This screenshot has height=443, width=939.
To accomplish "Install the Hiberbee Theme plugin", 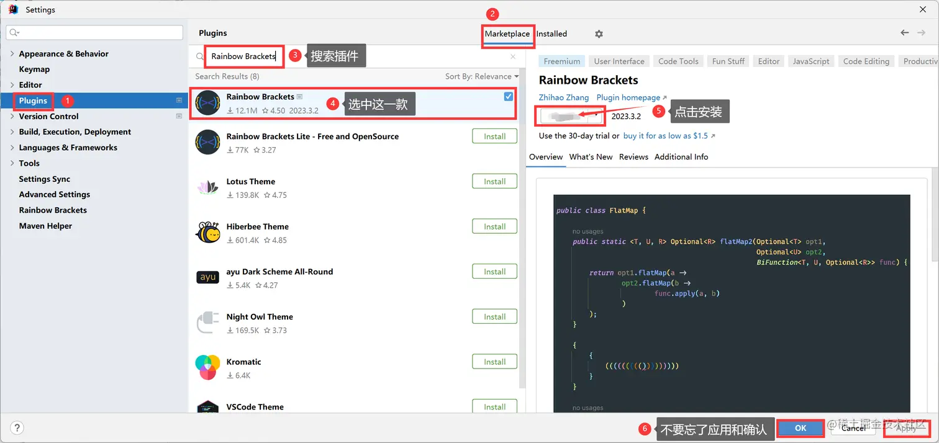I will 495,226.
